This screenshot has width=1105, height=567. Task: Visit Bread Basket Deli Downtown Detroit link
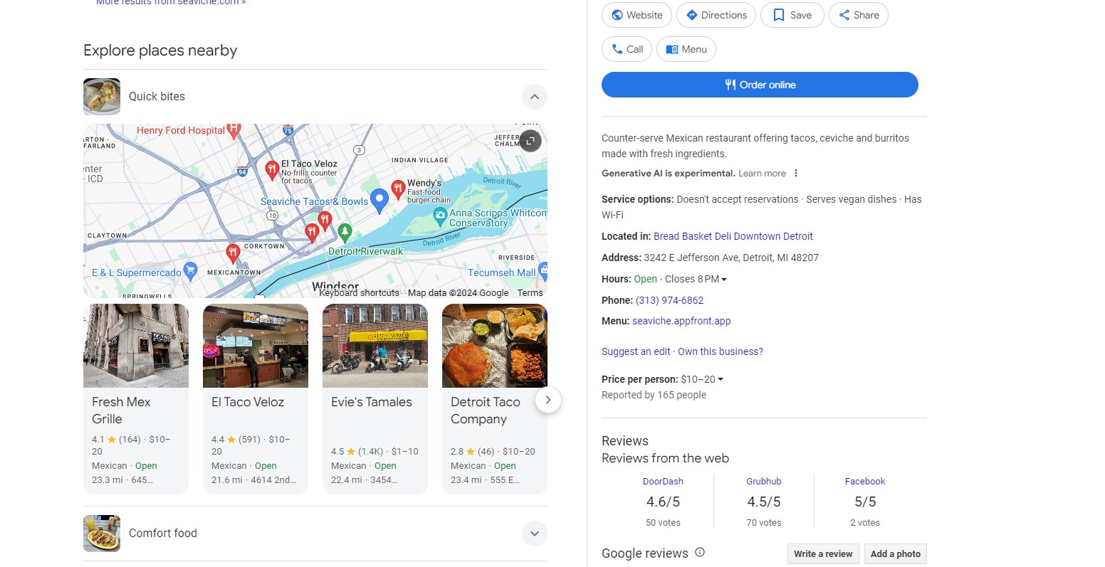[x=733, y=235]
